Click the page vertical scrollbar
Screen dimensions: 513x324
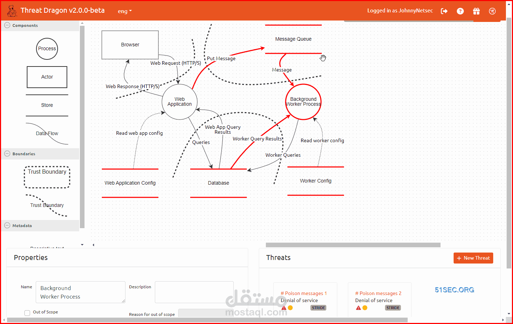[509, 143]
